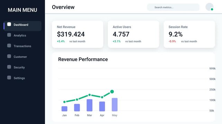222x124 pixels.
Task: Click the Apr bar in chart
Action: [102, 106]
